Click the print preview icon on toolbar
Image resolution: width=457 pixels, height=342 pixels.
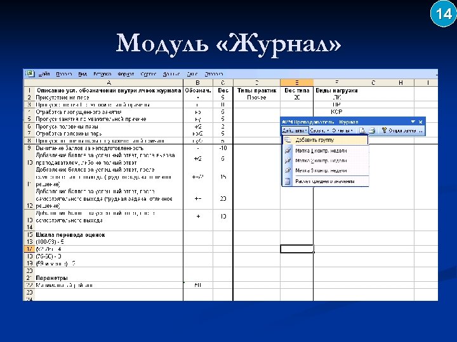362,130
